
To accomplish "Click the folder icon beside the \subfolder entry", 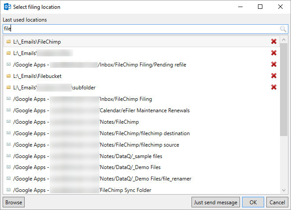I will (8, 87).
